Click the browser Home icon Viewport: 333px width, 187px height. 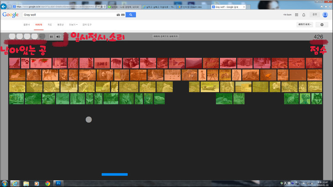pos(322,7)
